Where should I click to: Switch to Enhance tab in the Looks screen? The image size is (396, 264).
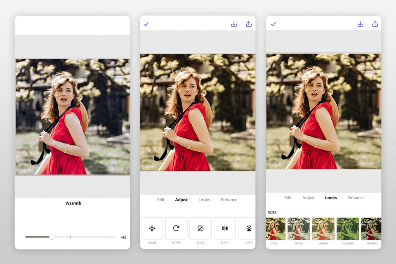[x=355, y=198]
